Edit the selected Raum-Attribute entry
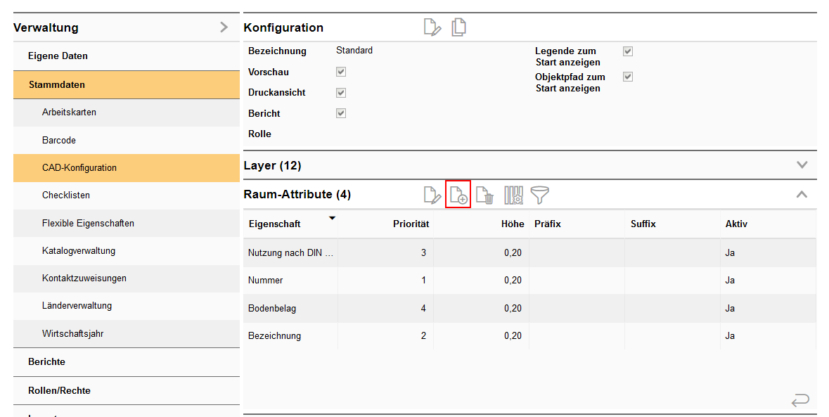829x417 pixels. (x=432, y=195)
